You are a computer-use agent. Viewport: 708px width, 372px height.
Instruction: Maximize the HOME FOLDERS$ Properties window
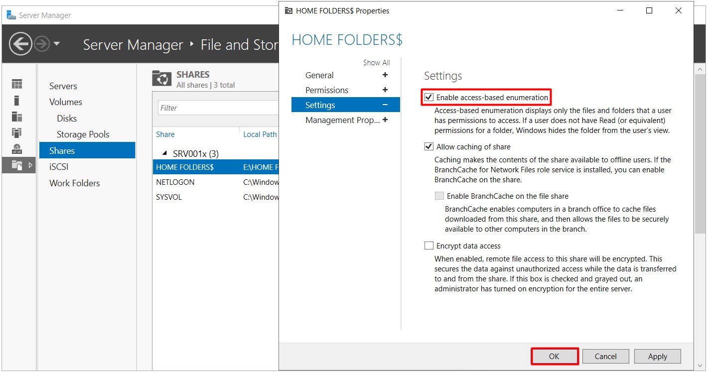(x=649, y=10)
